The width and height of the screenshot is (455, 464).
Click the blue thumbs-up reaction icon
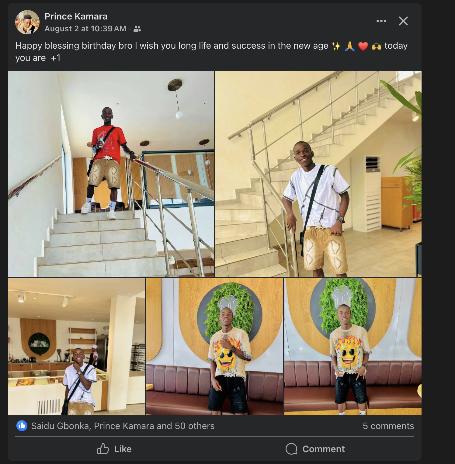22,426
